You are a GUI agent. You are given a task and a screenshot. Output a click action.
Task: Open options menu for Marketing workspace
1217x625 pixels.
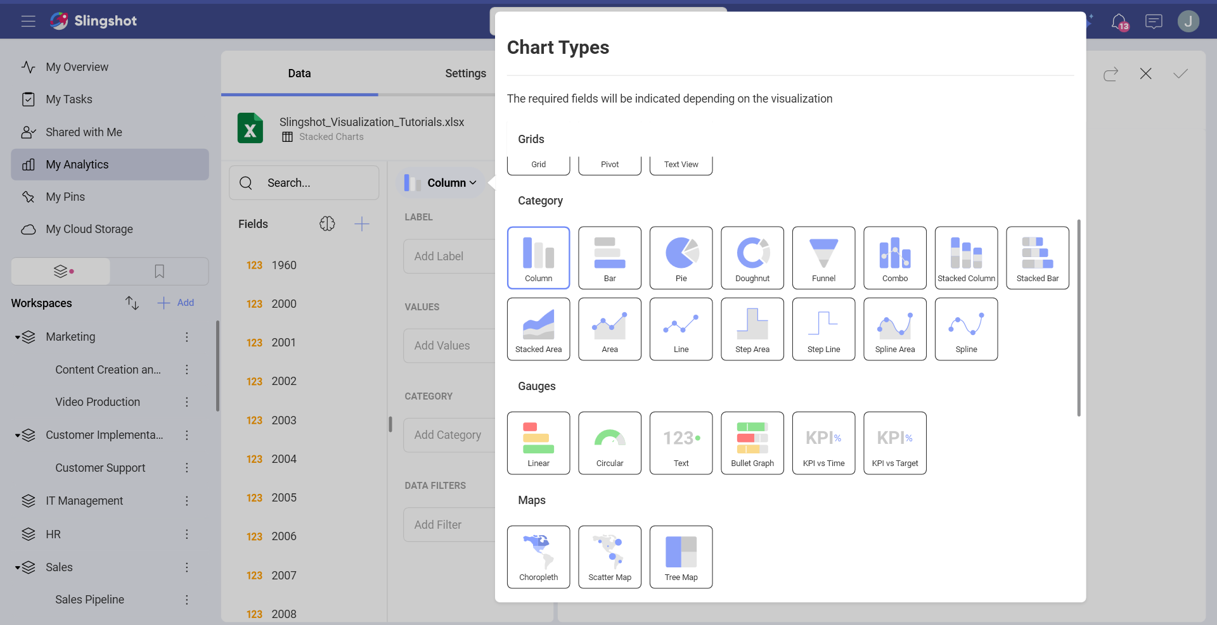tap(187, 337)
